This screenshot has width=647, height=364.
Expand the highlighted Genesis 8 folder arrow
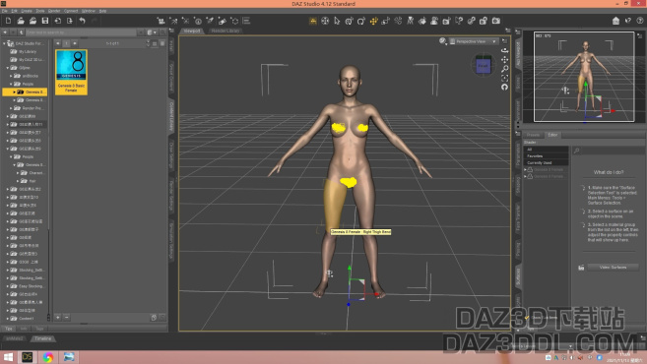(x=15, y=91)
